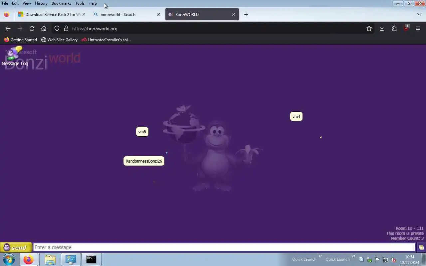Image resolution: width=426 pixels, height=266 pixels.
Task: View site security lock information
Action: (x=66, y=29)
